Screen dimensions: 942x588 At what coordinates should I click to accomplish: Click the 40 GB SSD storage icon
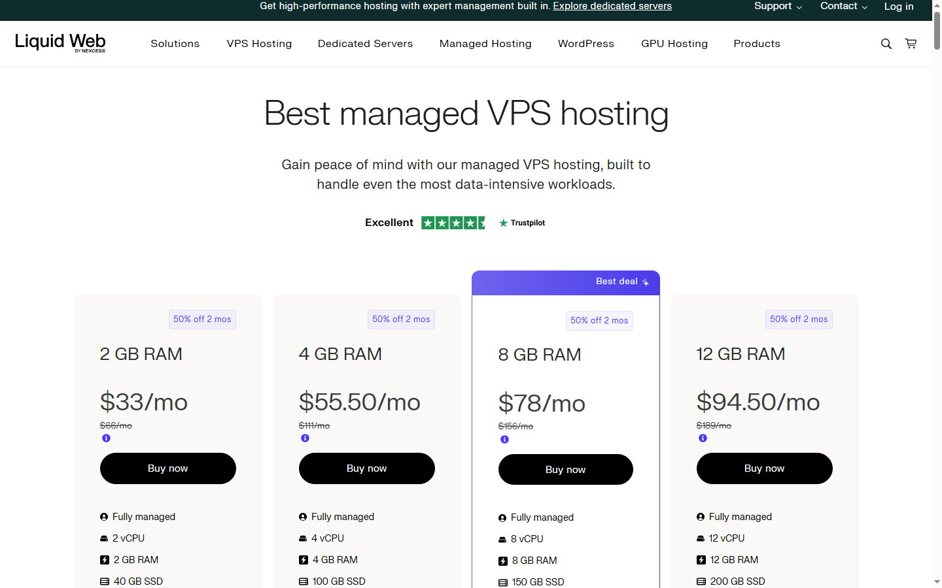point(105,581)
